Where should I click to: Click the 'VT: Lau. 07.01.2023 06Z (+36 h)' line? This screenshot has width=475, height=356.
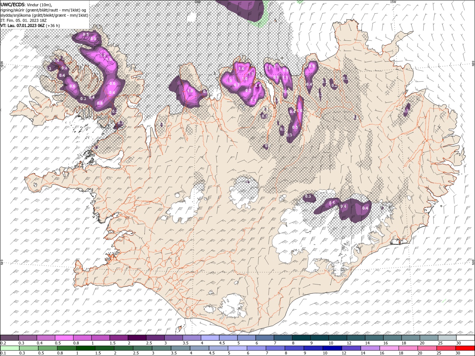coord(30,26)
